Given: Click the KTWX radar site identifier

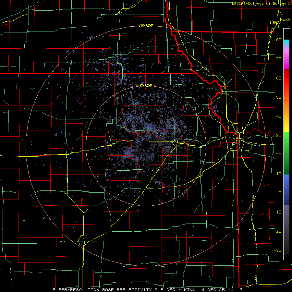Looking at the screenshot, I should tap(190, 290).
